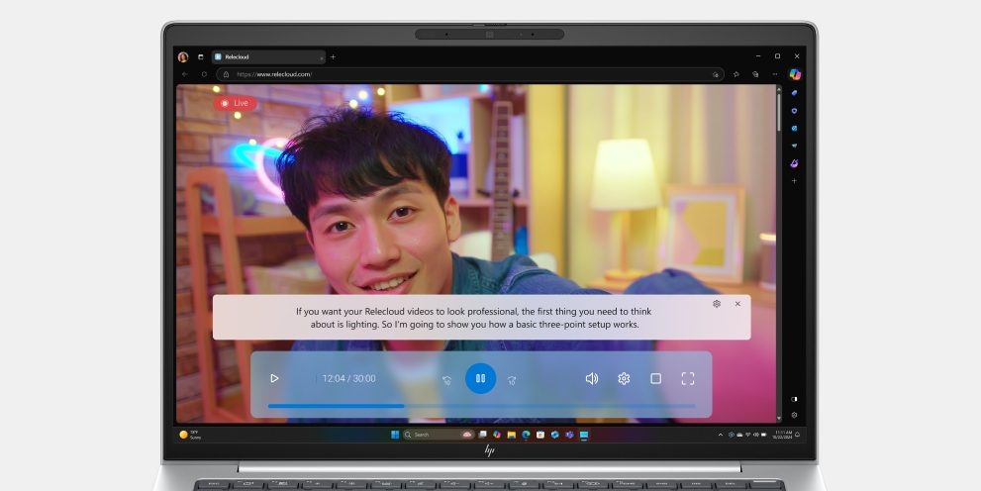This screenshot has width=981, height=491.
Task: Add this page to favorites
Action: (x=736, y=74)
